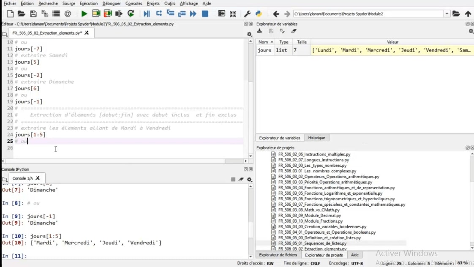
Task: Open the editor pane options gear
Action: click(249, 34)
